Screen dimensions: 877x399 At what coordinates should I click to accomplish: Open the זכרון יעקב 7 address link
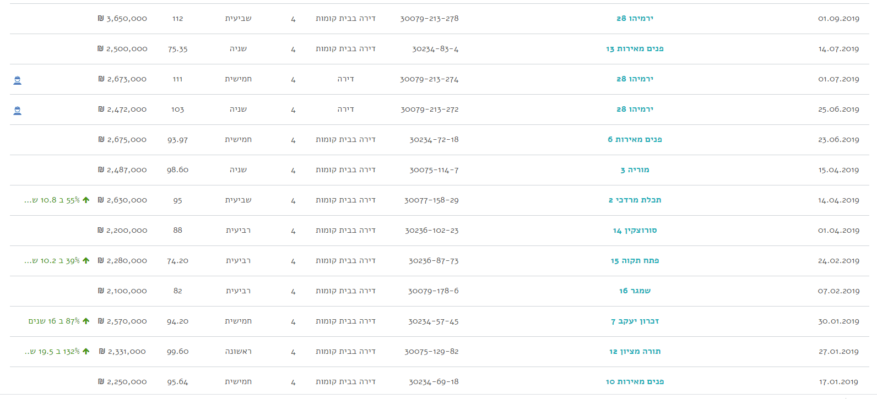pos(635,321)
